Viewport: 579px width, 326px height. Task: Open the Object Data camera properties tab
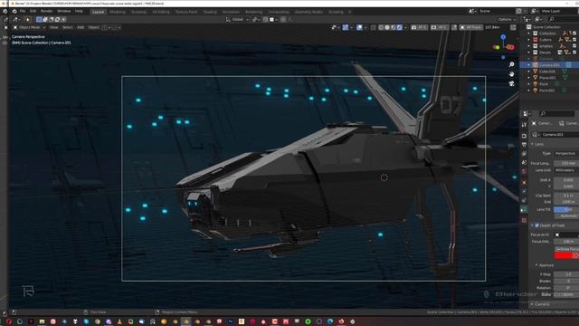(524, 209)
